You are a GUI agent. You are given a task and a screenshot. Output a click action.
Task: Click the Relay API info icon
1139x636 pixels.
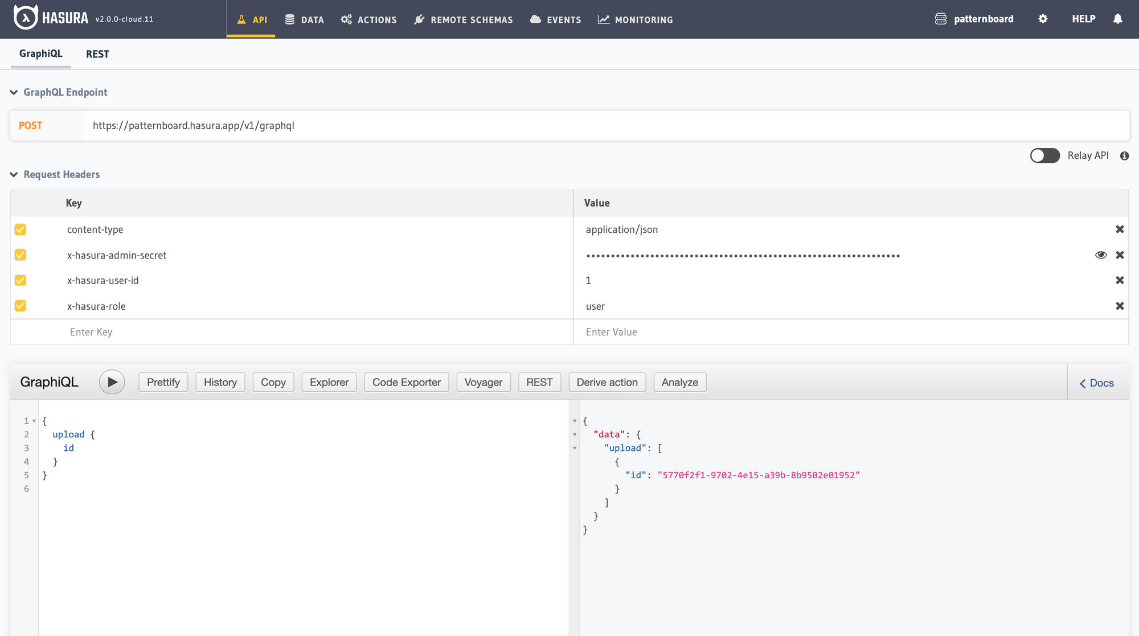pyautogui.click(x=1124, y=155)
